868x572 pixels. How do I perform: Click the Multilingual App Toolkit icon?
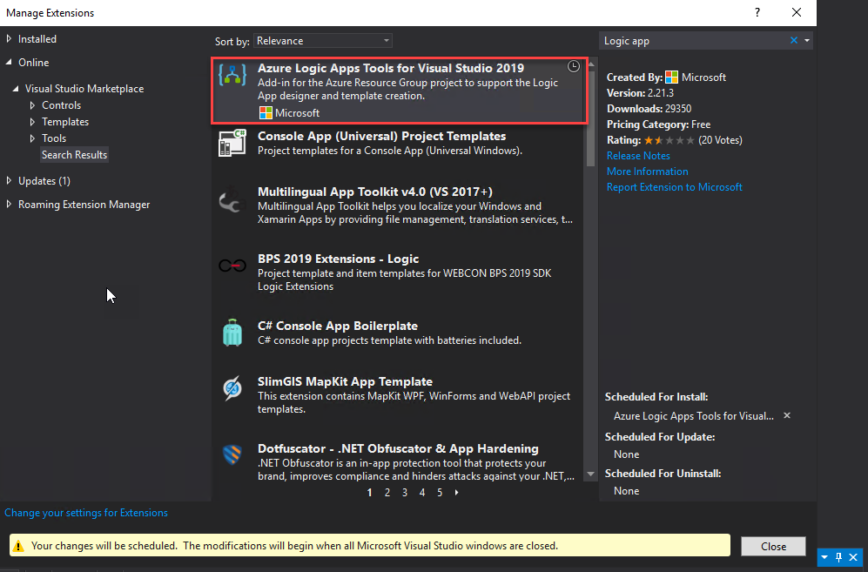click(232, 202)
